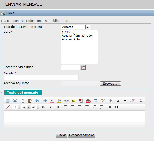Insert a YouTube video
This screenshot has height=141, width=154.
click(x=88, y=101)
